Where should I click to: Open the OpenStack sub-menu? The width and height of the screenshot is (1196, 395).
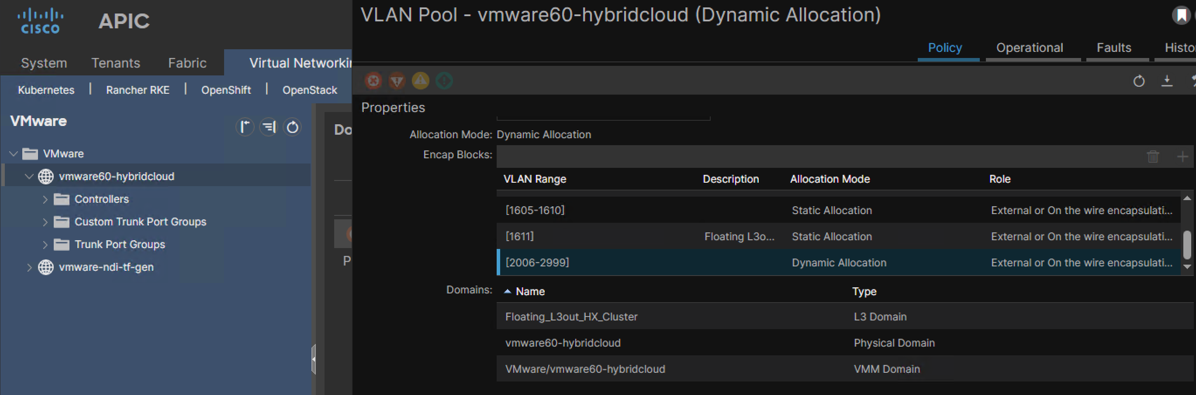pyautogui.click(x=310, y=90)
